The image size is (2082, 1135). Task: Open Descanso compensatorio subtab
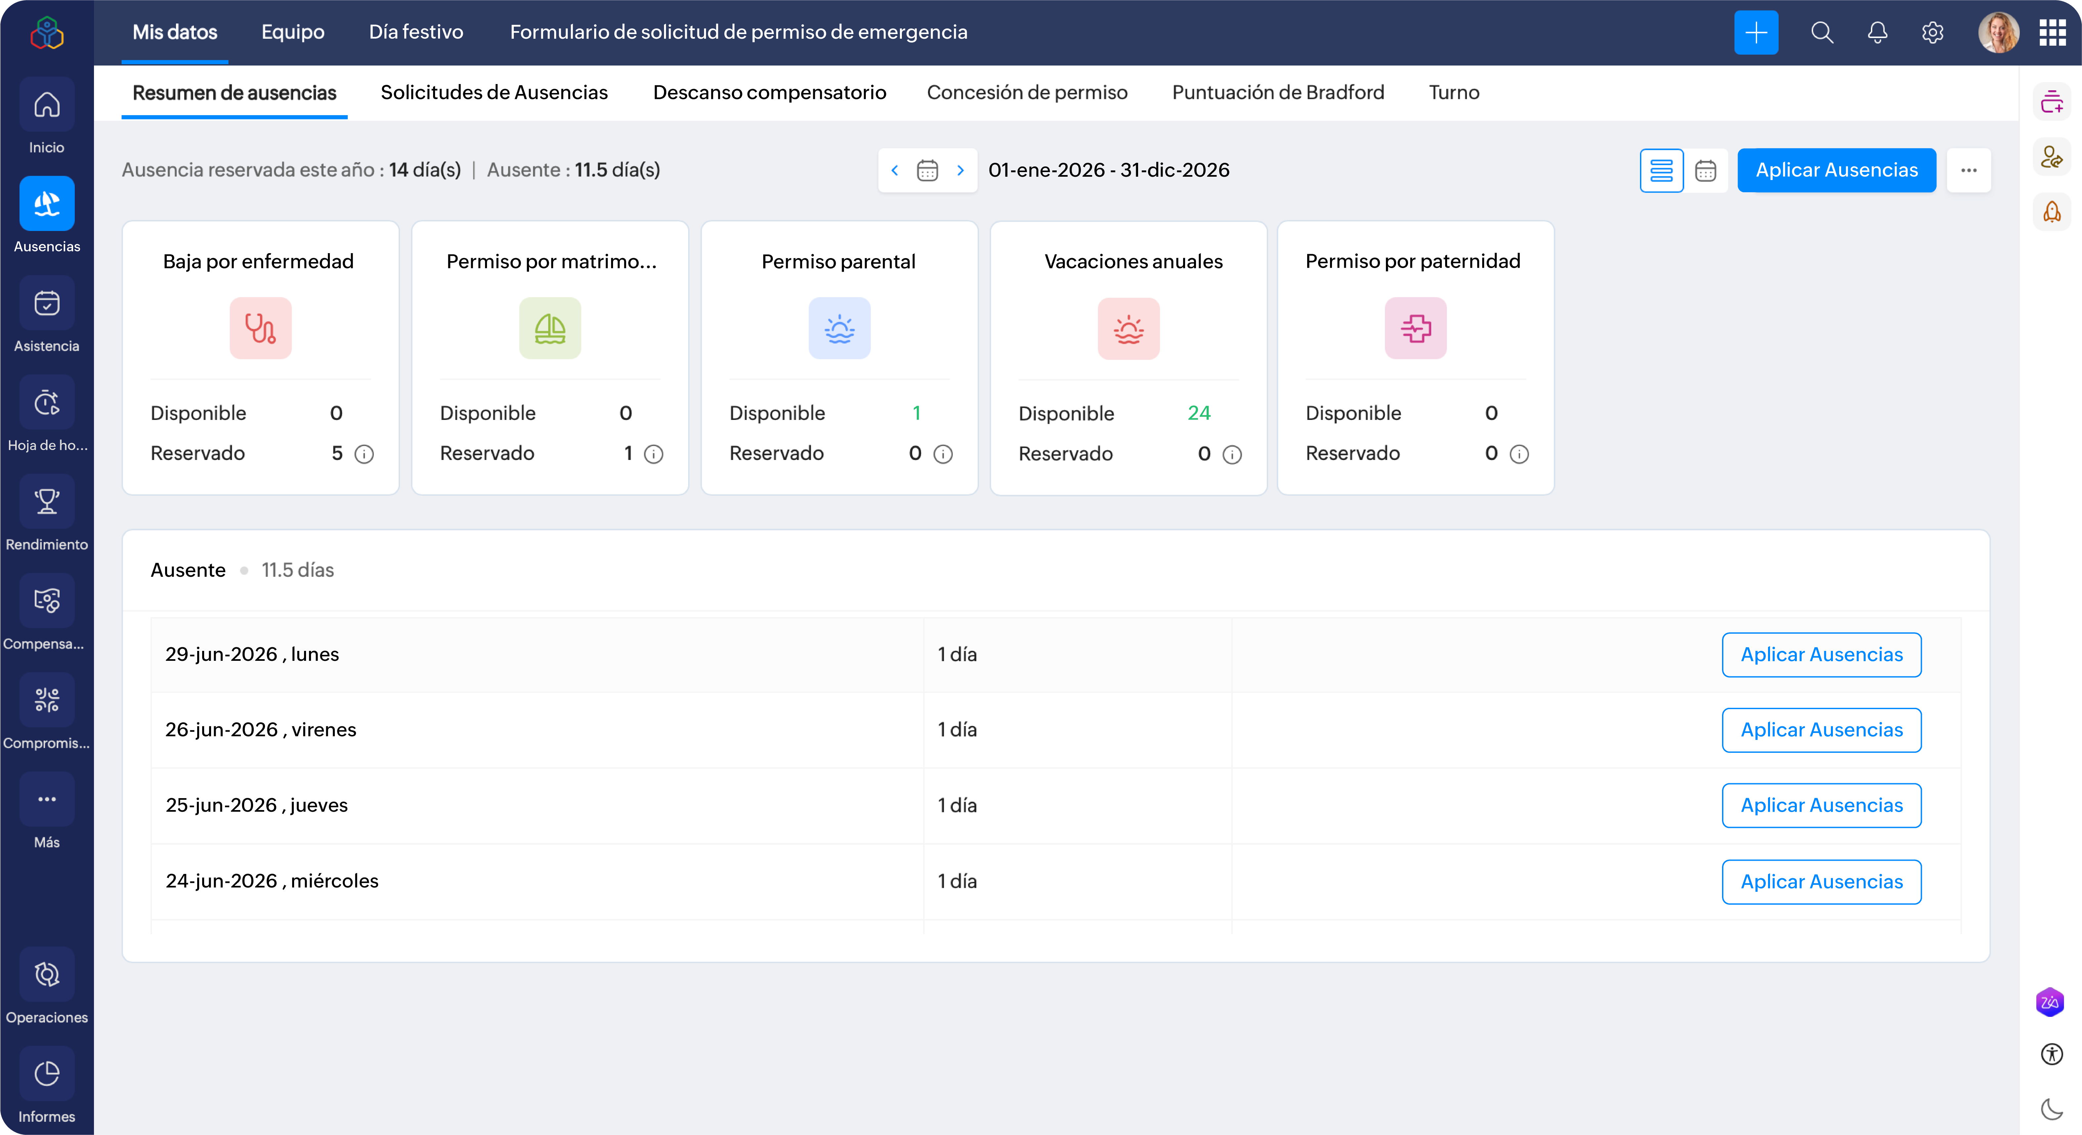770,93
